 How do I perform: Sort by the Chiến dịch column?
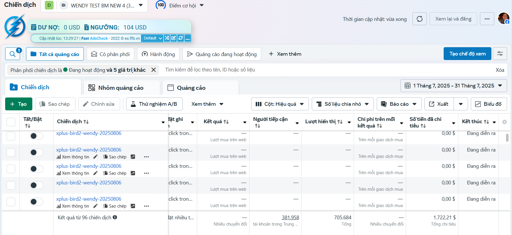coord(86,122)
